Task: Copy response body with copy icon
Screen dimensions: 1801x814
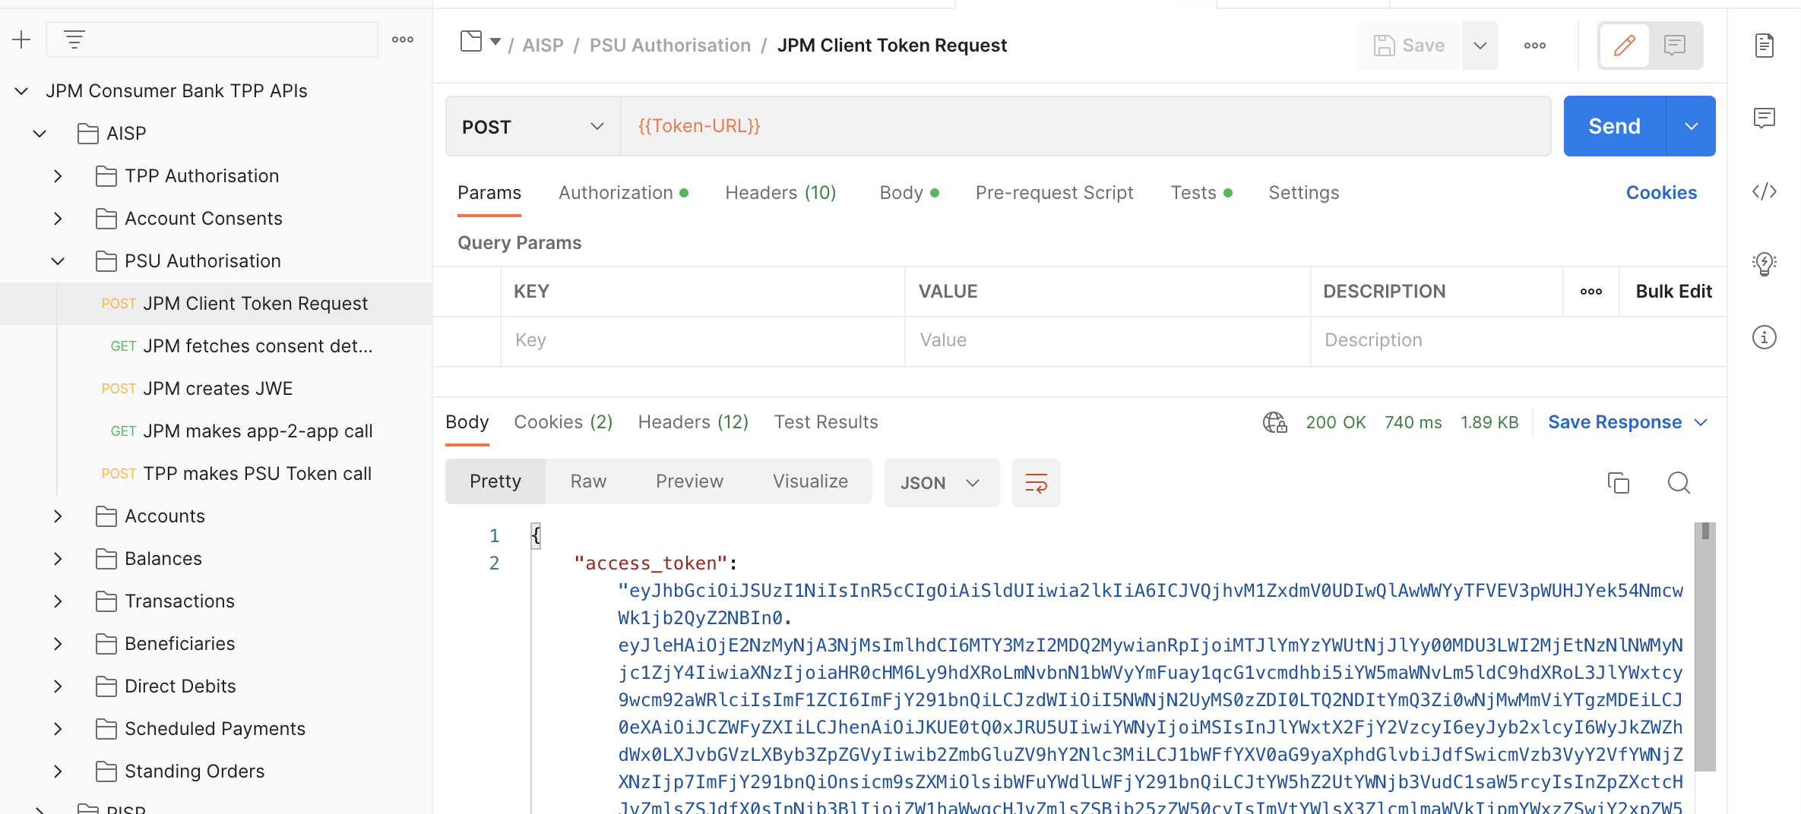Action: (x=1618, y=483)
